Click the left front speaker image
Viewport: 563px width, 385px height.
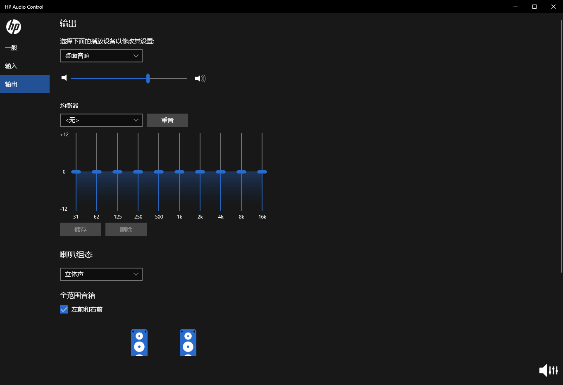139,342
